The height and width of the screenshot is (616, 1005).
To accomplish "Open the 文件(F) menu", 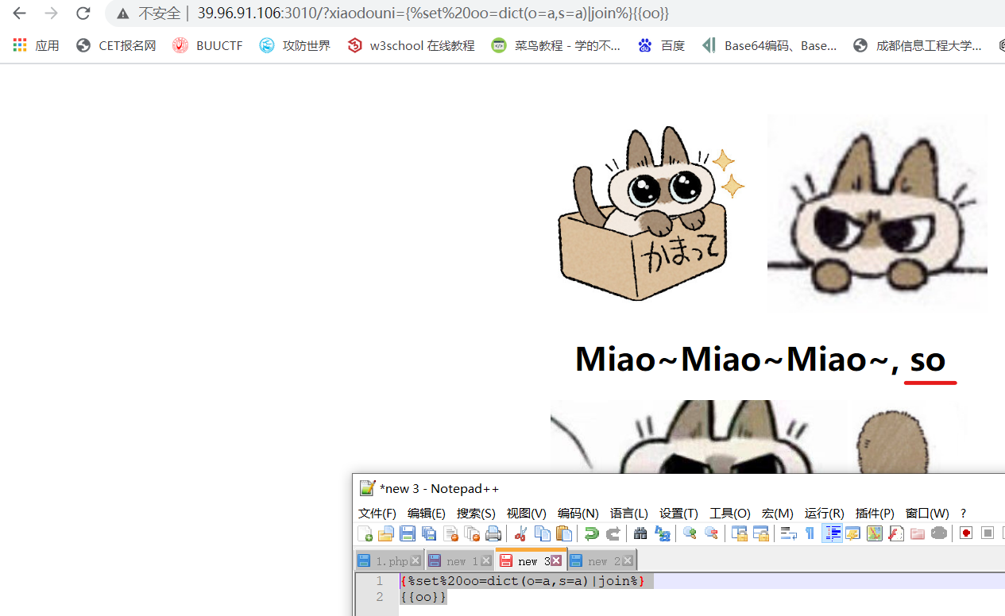I will [377, 514].
